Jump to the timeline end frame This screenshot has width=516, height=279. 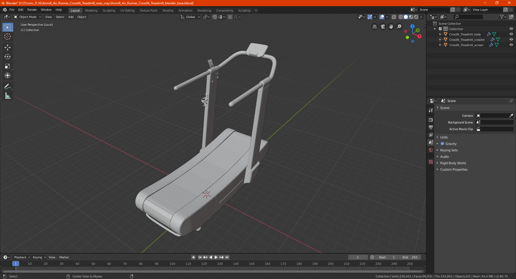(227, 257)
